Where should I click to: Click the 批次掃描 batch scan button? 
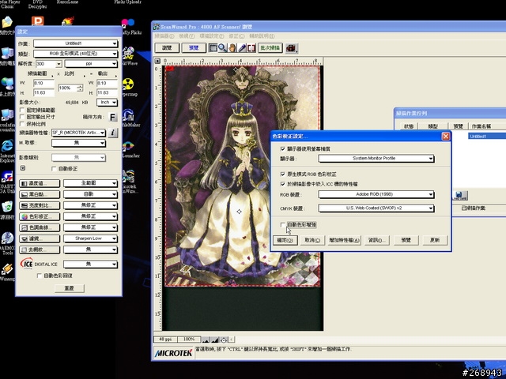(x=270, y=48)
